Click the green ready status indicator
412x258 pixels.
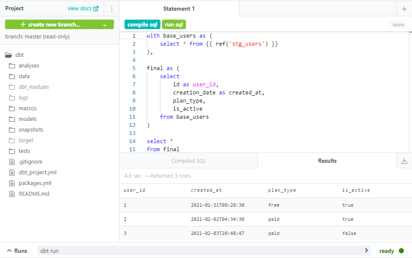[401, 251]
